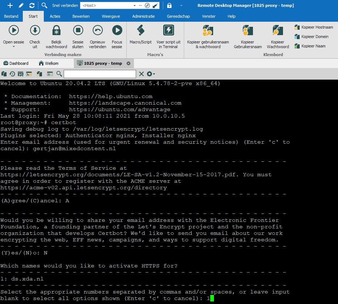
Task: Click the /var/log/letsencrypt/letsencrypt.log path text
Action: click(138, 129)
